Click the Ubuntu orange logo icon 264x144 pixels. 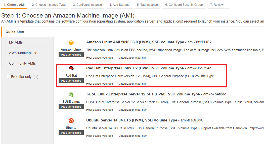71,121
